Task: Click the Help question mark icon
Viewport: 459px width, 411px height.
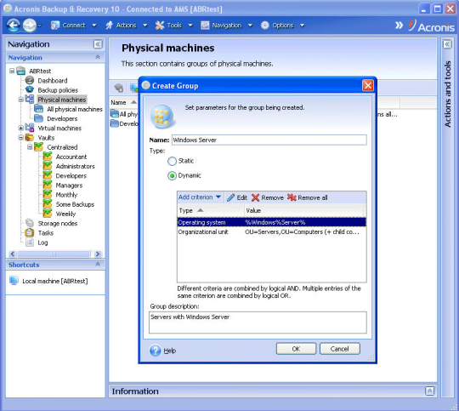Action: tap(156, 350)
